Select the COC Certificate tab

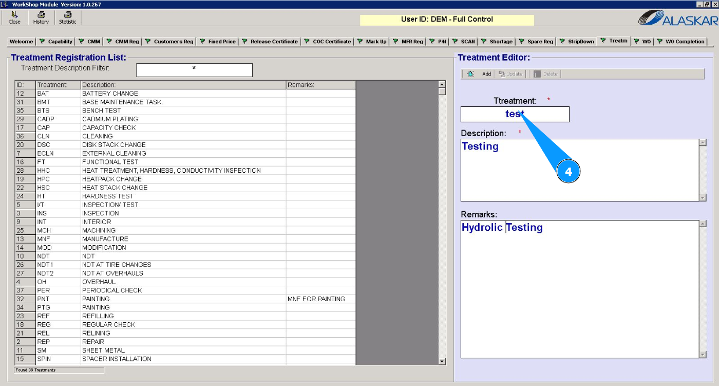click(327, 42)
